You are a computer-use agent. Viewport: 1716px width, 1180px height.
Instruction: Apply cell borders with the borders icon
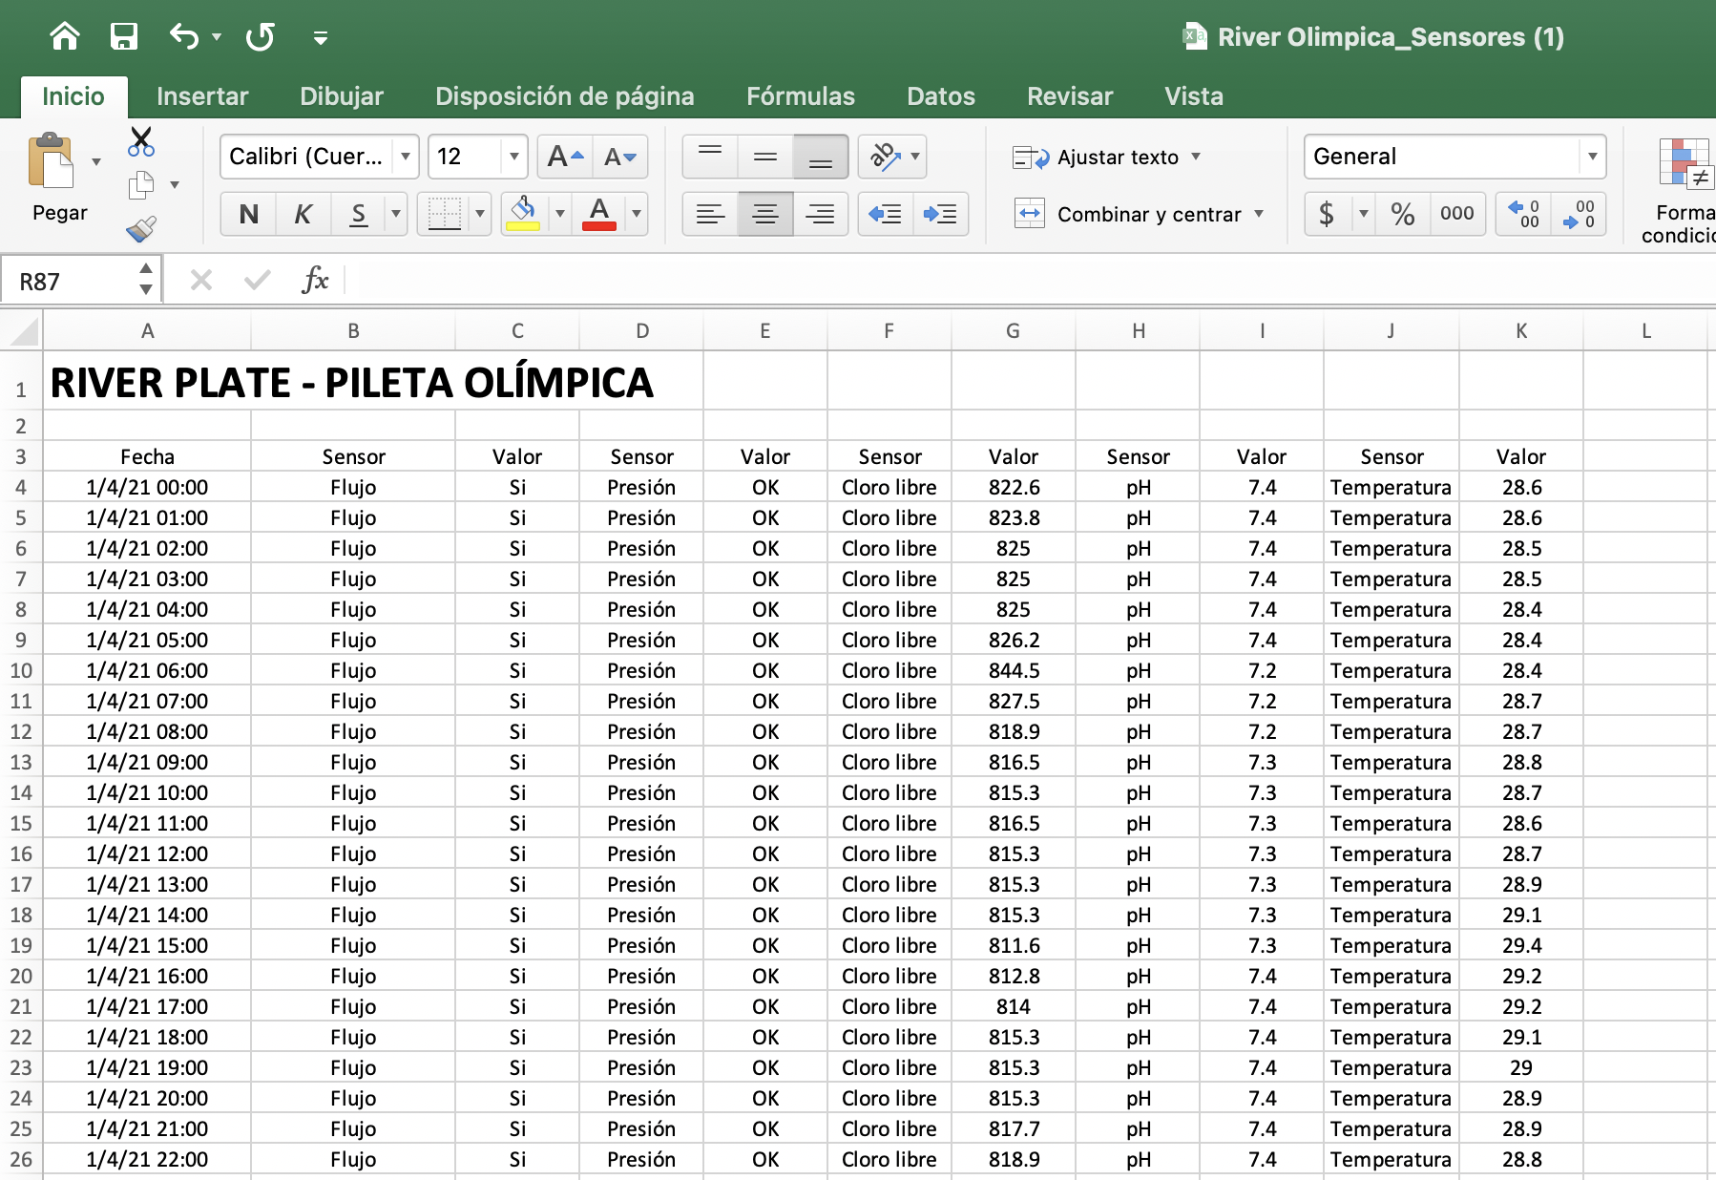[444, 214]
